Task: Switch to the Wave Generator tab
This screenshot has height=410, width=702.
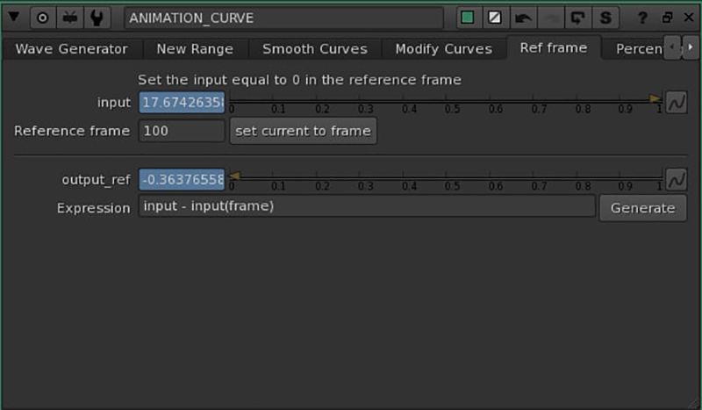Action: [71, 49]
